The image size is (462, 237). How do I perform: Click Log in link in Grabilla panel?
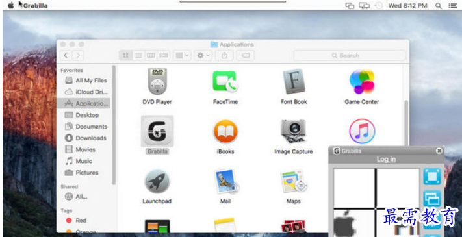pyautogui.click(x=386, y=159)
